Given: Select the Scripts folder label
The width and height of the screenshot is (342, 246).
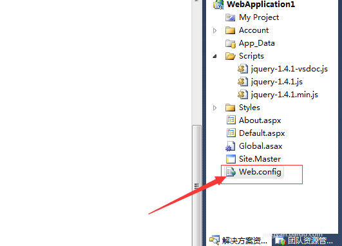Looking at the screenshot, I should point(251,56).
